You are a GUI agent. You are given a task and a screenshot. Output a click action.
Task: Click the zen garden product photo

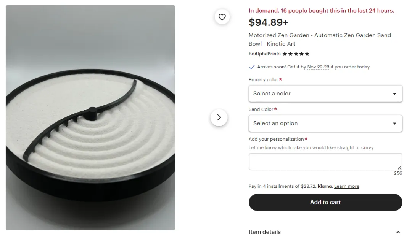[x=90, y=117]
